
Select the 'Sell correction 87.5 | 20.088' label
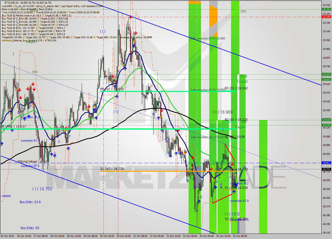pyautogui.click(x=208, y=38)
